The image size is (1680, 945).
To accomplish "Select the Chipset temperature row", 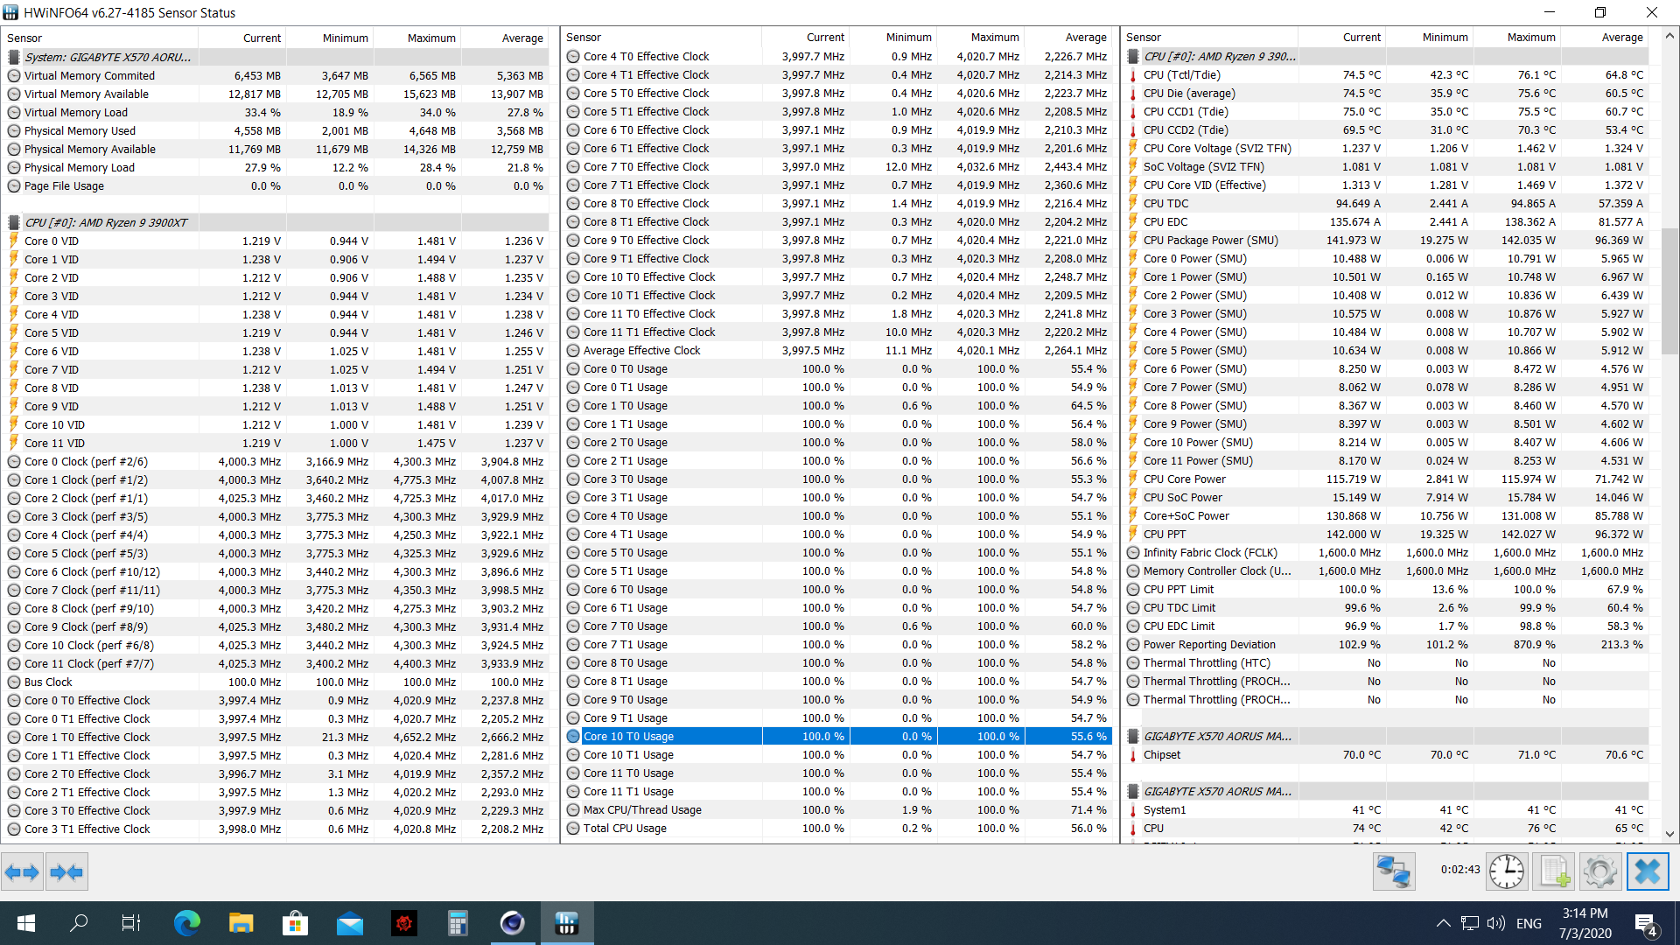I will (x=1387, y=754).
